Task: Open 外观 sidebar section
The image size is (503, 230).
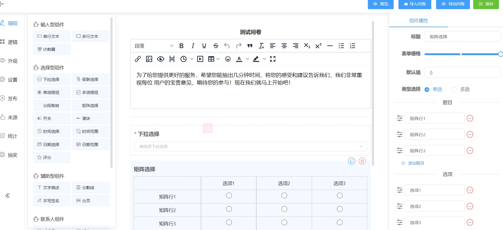Action: 9,61
